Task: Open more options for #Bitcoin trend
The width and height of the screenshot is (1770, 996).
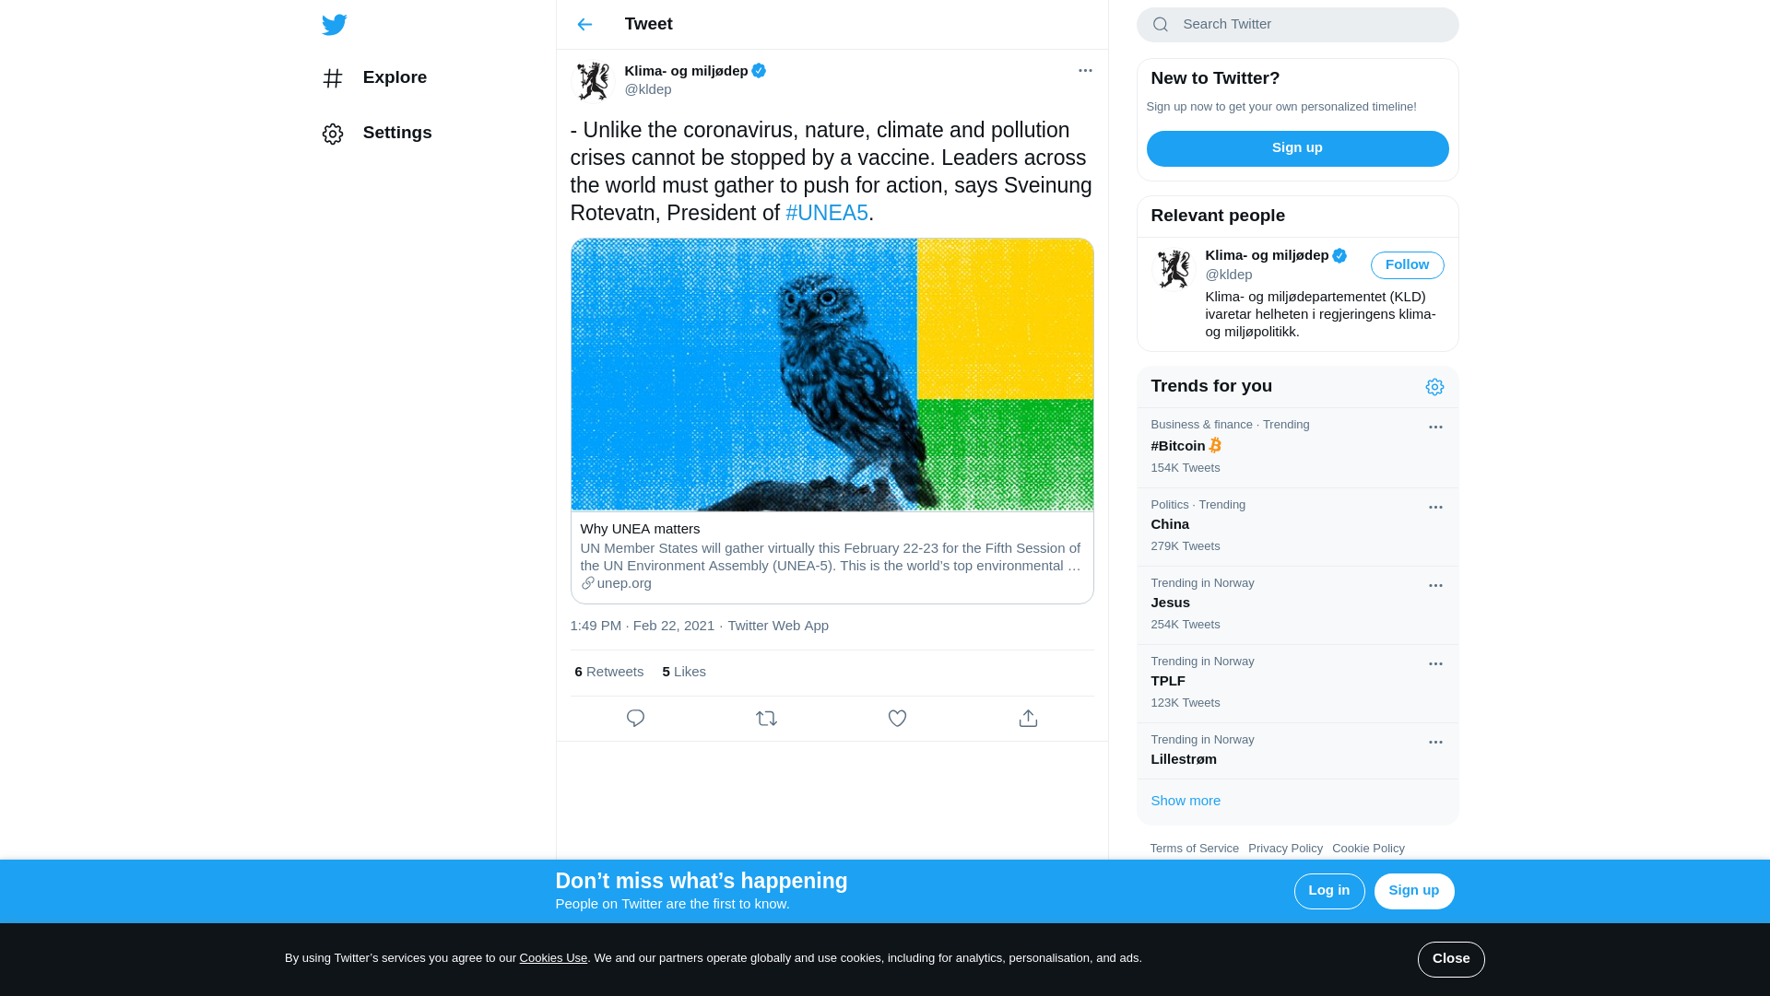Action: point(1435,428)
